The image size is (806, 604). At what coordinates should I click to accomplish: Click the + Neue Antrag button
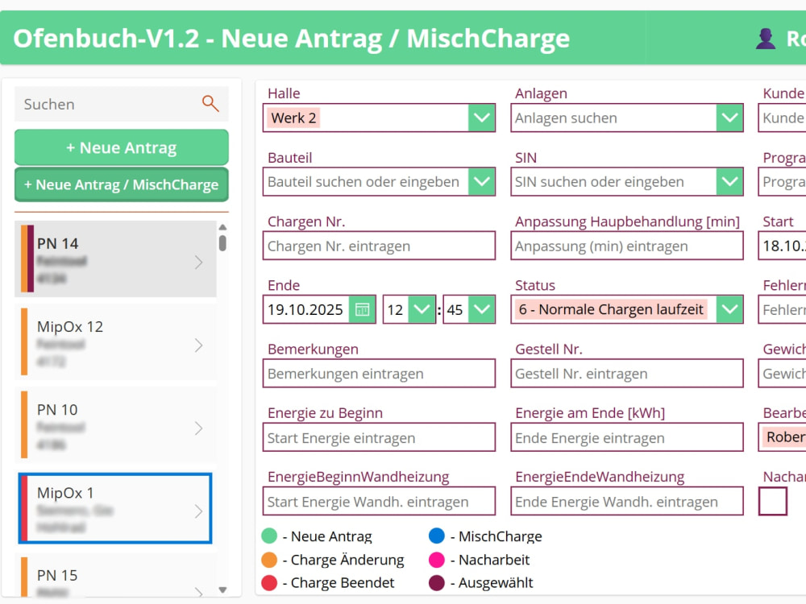[122, 147]
